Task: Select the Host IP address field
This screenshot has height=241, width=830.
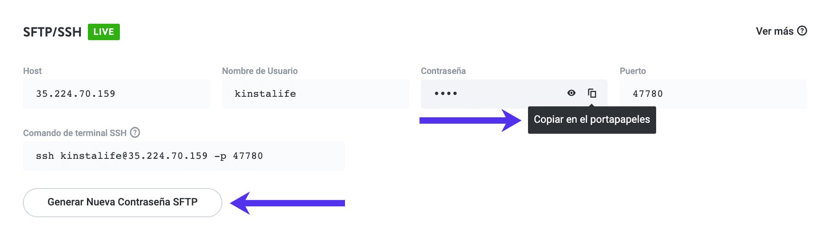Action: (116, 94)
